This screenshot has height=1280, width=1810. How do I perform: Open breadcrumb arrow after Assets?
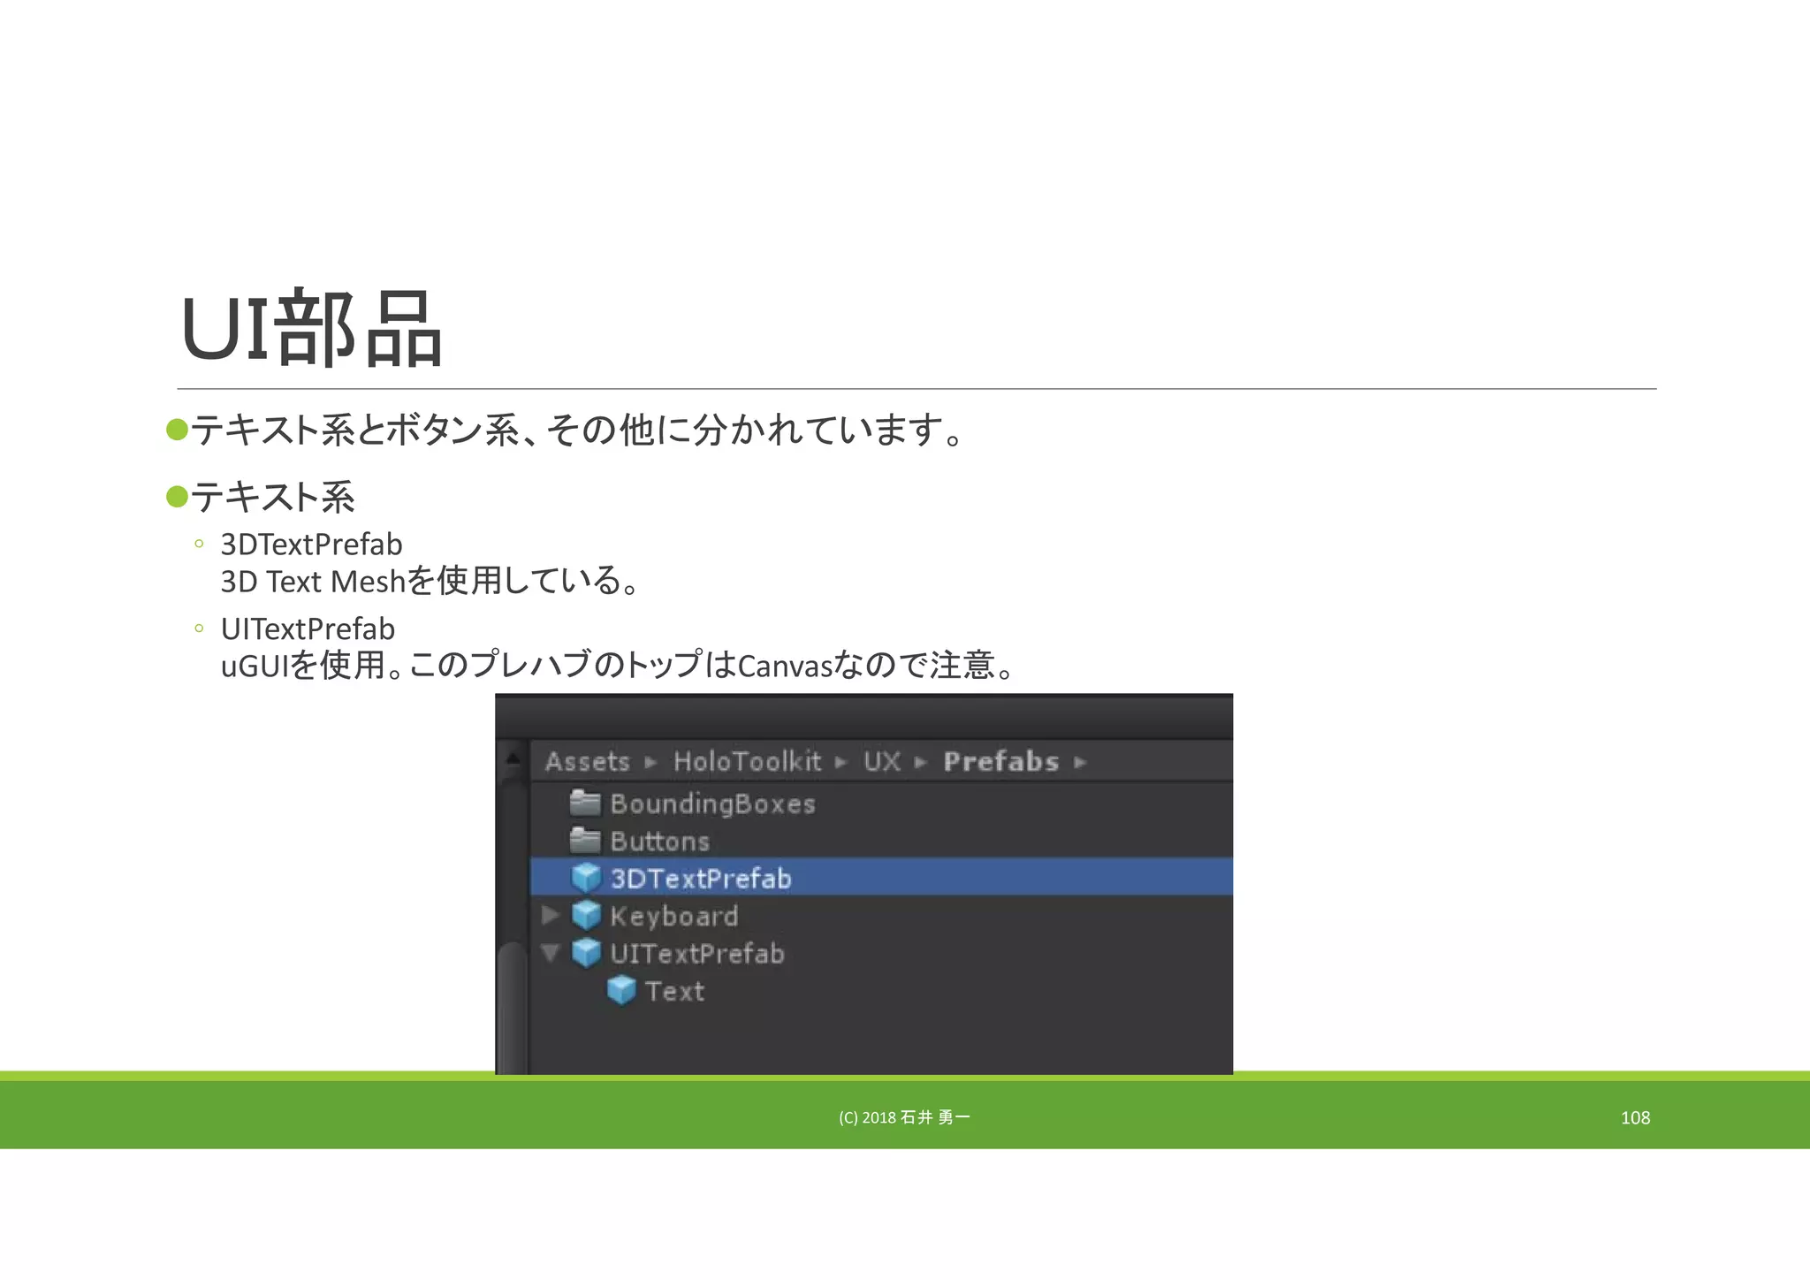(x=651, y=762)
